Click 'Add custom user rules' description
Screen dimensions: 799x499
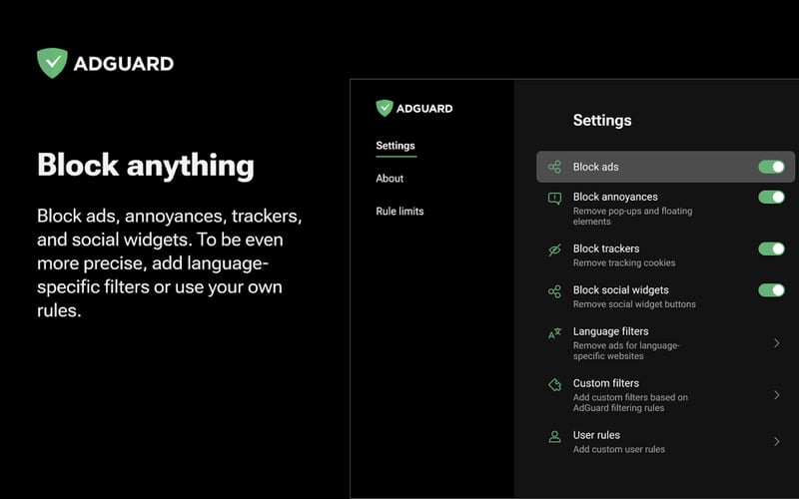pyautogui.click(x=619, y=449)
